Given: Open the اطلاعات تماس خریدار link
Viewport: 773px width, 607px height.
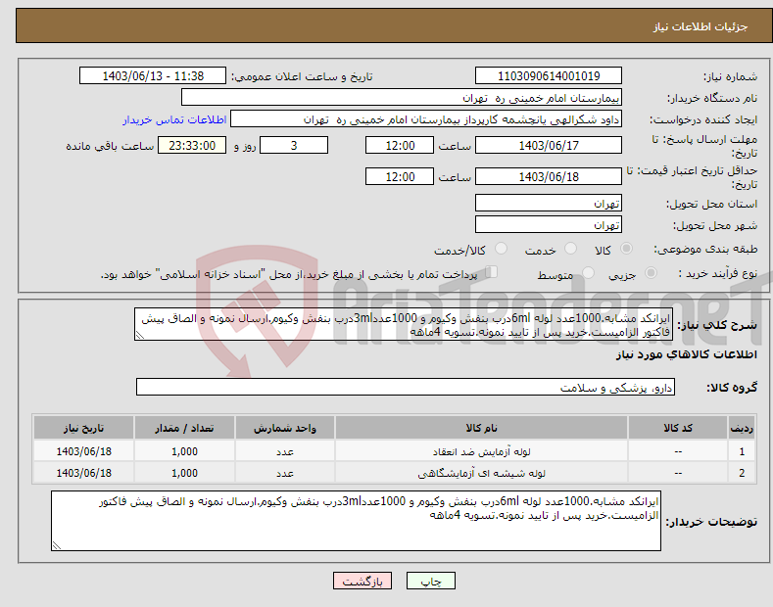Looking at the screenshot, I should [x=174, y=119].
